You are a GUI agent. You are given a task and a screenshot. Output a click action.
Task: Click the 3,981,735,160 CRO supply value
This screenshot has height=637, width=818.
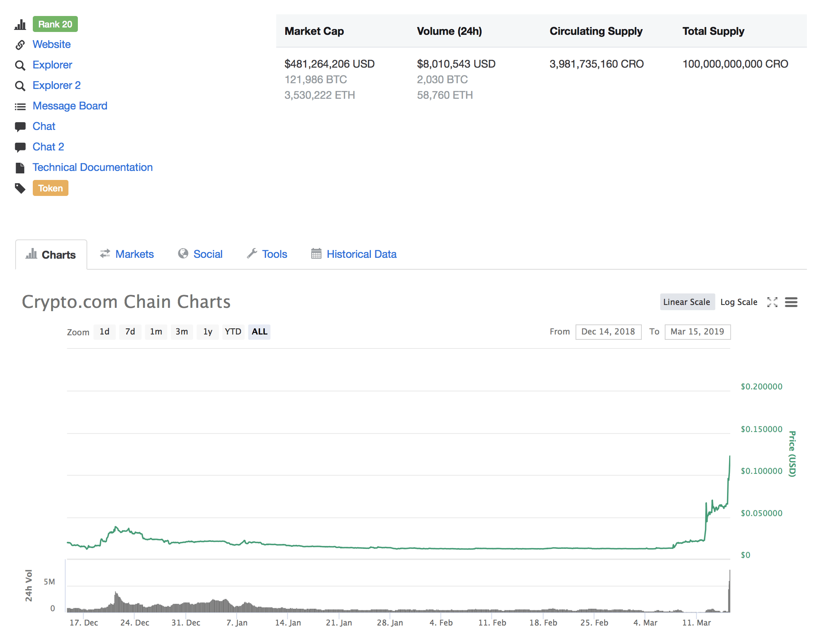point(597,64)
